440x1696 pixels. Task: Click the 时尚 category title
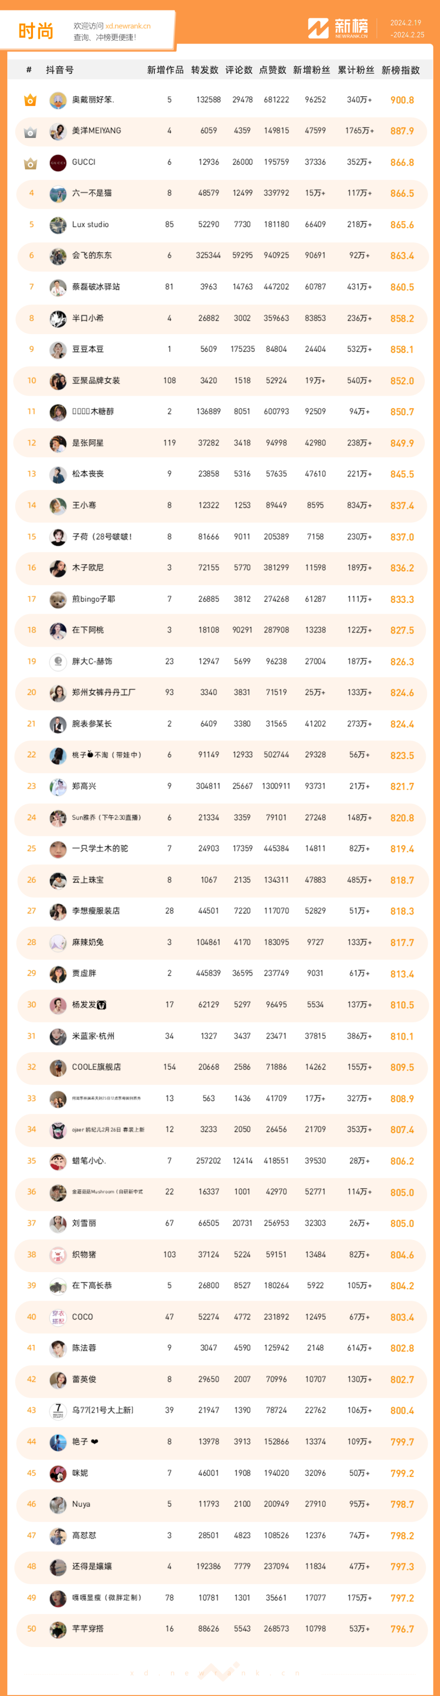click(x=35, y=31)
